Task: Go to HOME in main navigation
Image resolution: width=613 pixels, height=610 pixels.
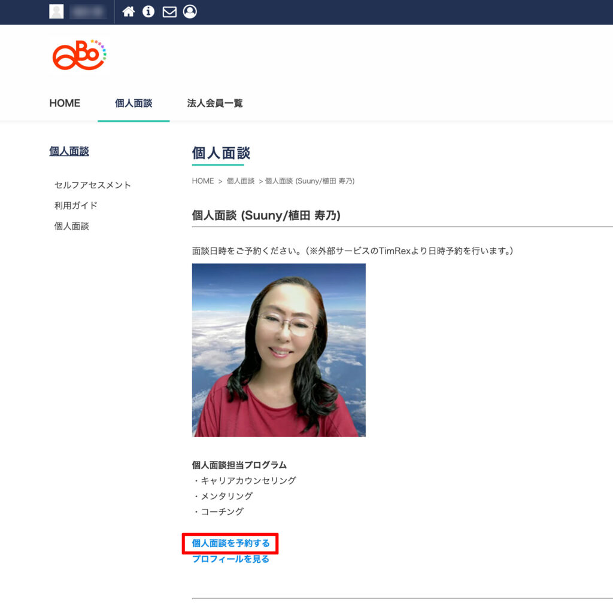Action: [65, 103]
